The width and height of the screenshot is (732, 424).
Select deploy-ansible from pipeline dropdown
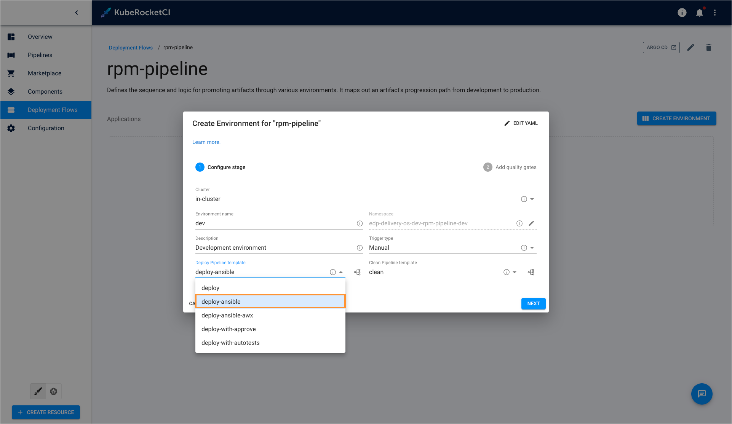270,301
